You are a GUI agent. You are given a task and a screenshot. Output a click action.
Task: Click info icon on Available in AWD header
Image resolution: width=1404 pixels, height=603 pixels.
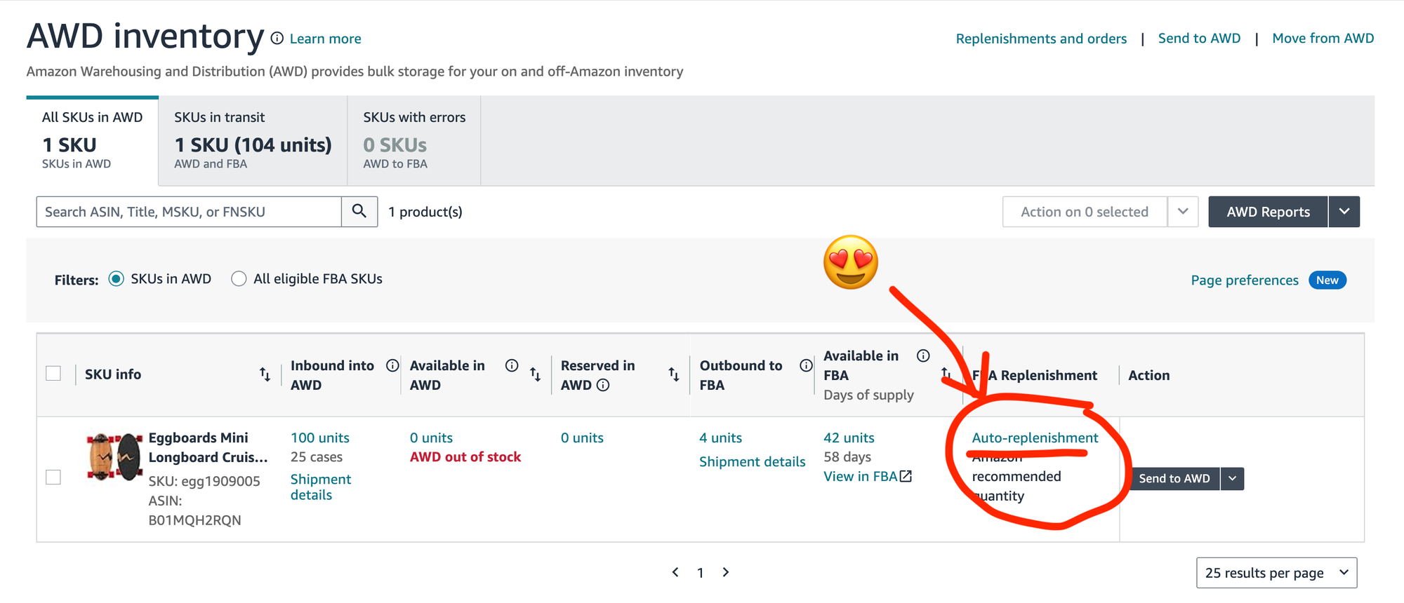pyautogui.click(x=512, y=365)
